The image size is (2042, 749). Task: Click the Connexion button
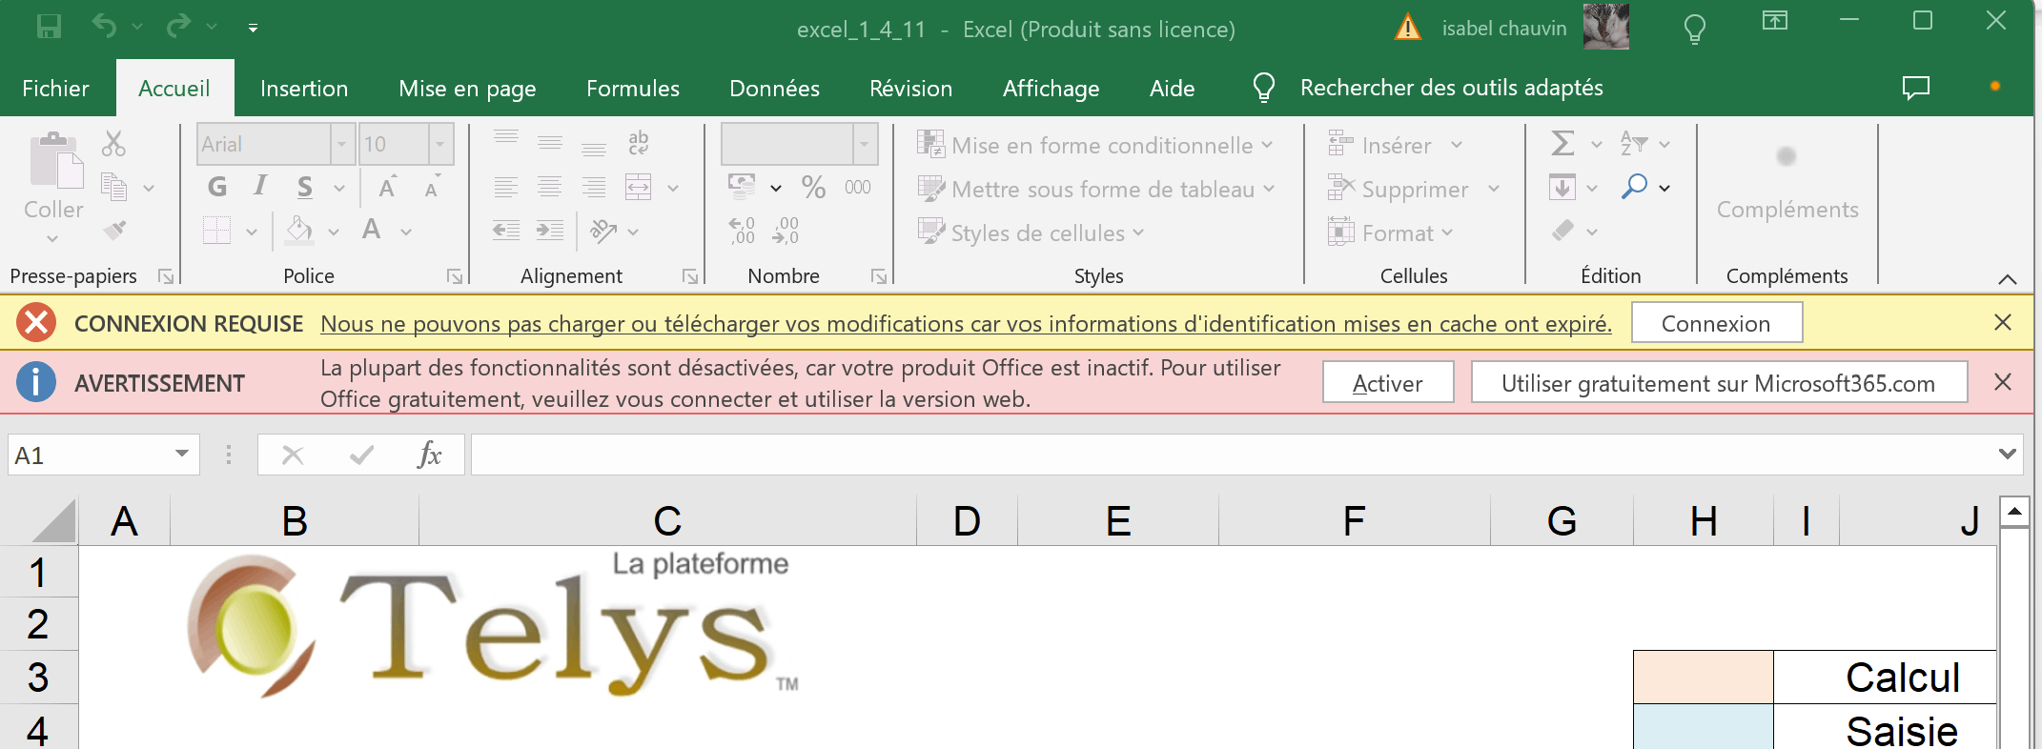1717,323
